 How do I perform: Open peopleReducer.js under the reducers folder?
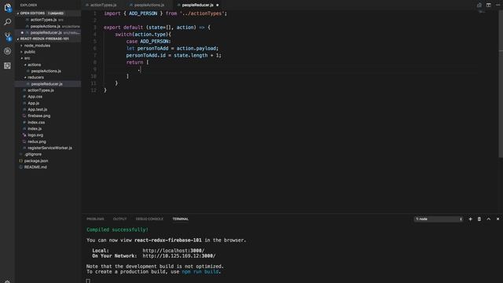[x=46, y=84]
